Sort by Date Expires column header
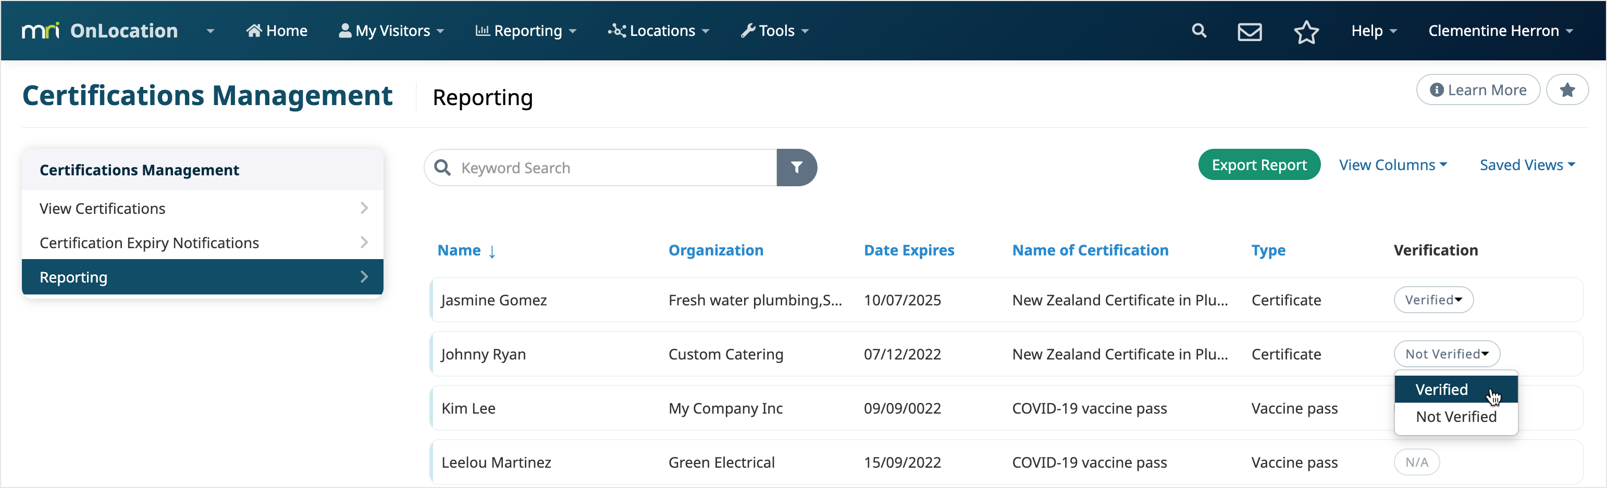1607x488 pixels. pos(908,251)
